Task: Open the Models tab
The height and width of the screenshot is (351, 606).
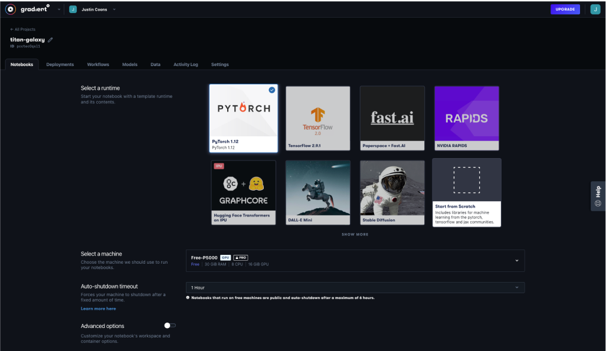Action: coord(130,64)
